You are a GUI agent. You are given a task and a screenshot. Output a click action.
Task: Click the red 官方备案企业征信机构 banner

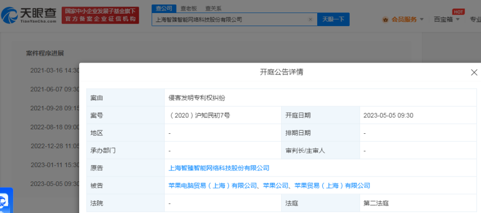tap(100, 16)
